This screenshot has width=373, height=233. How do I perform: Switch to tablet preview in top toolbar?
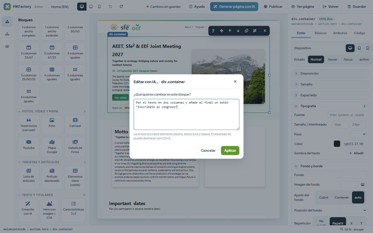(91, 6)
